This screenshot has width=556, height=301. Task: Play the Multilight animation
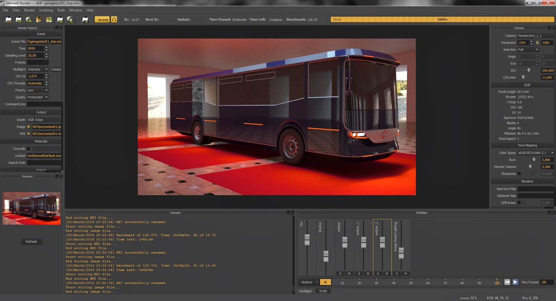[515, 282]
